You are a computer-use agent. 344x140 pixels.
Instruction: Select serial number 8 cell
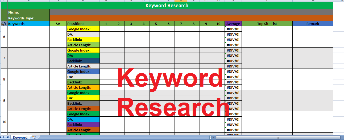click(4, 79)
